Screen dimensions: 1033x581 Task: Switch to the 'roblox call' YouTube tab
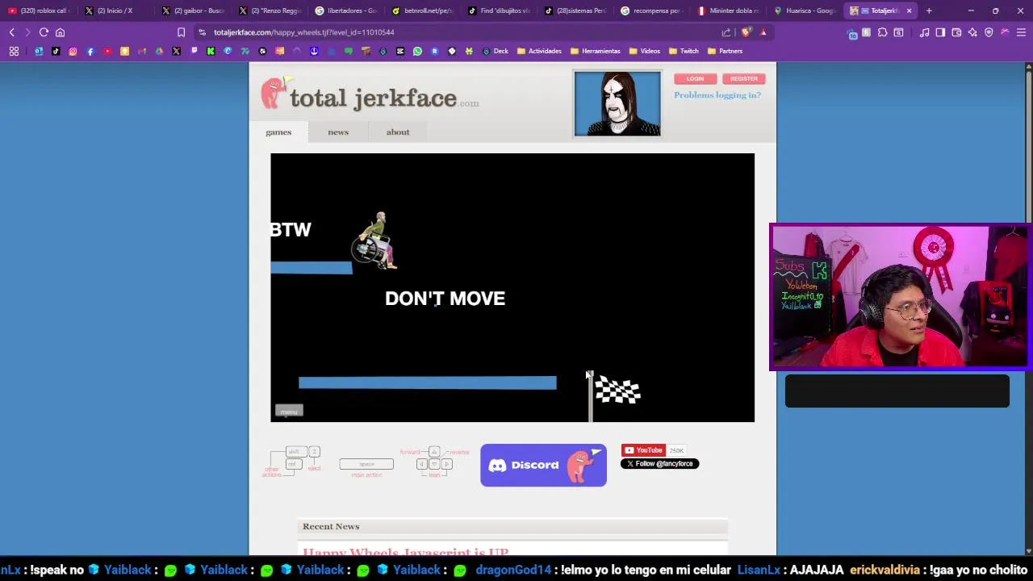click(x=39, y=10)
